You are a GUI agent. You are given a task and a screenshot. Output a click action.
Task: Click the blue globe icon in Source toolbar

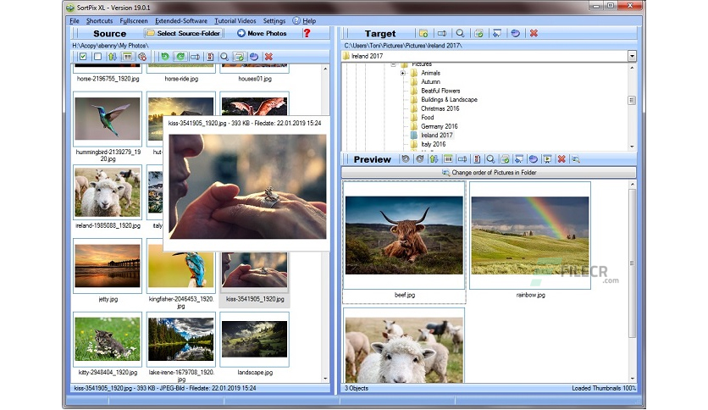click(254, 57)
